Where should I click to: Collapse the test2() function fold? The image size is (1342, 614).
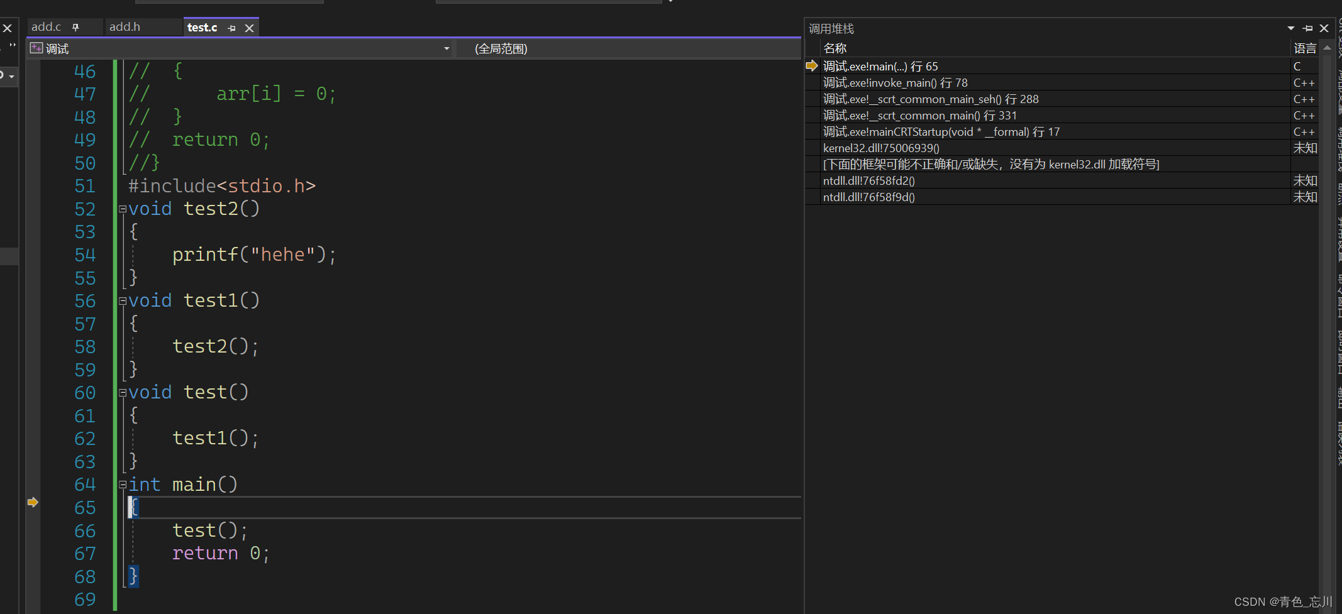[123, 209]
